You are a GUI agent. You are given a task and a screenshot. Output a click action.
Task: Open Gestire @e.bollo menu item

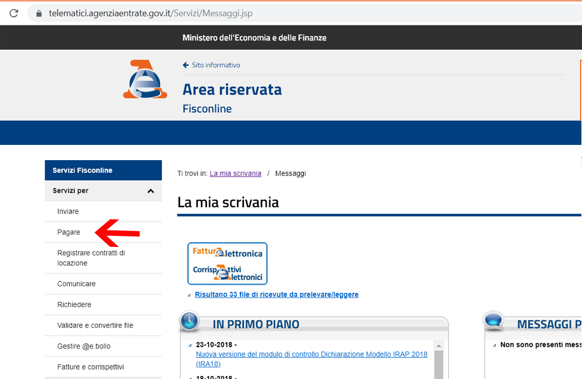click(103, 346)
